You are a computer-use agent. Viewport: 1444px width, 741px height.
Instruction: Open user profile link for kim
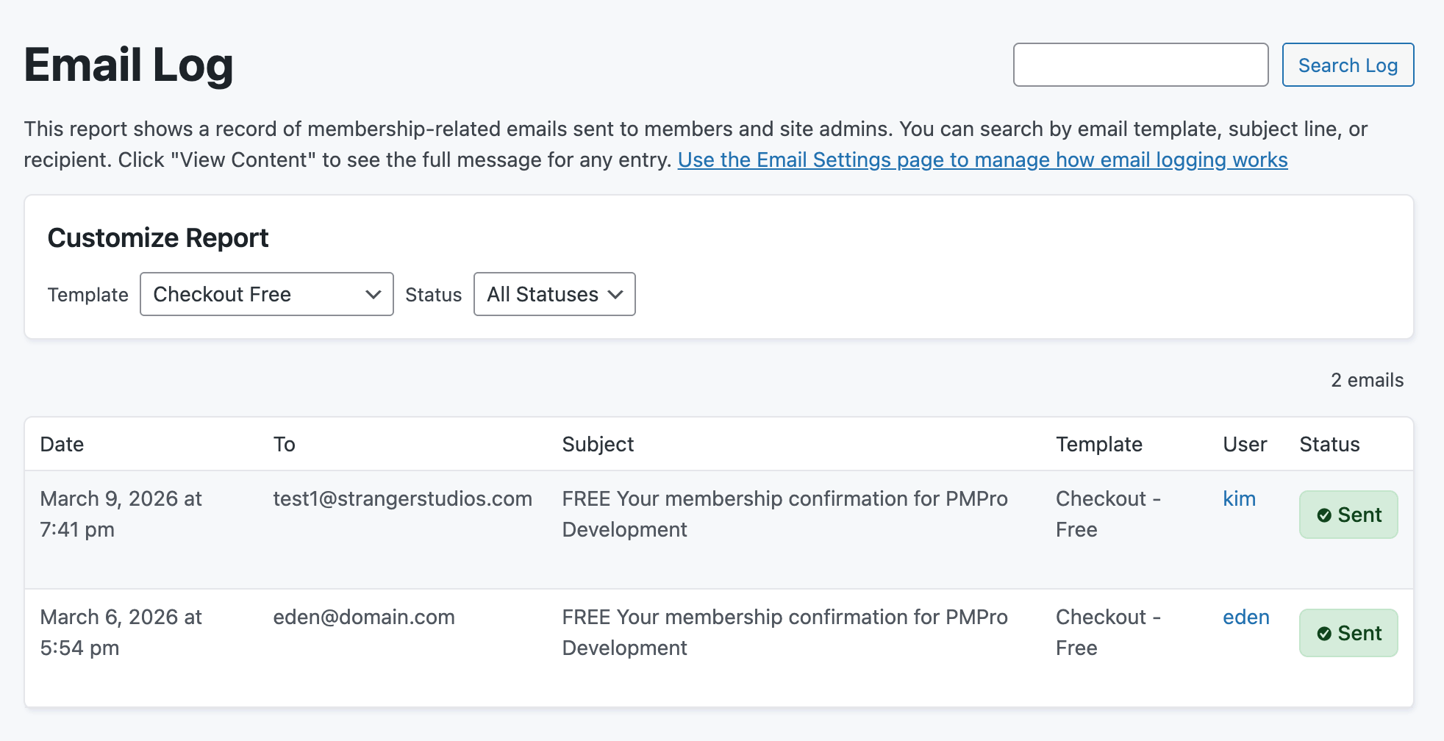pos(1240,498)
